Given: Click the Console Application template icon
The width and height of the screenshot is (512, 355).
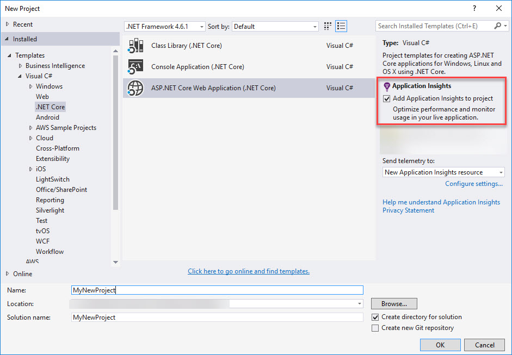Looking at the screenshot, I should [135, 67].
